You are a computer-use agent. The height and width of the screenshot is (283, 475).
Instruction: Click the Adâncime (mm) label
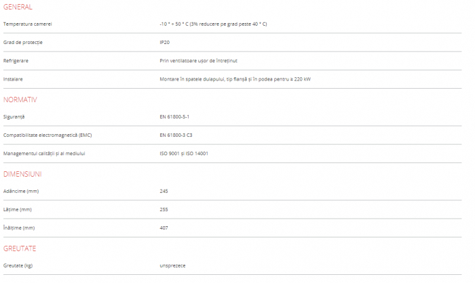click(x=20, y=191)
